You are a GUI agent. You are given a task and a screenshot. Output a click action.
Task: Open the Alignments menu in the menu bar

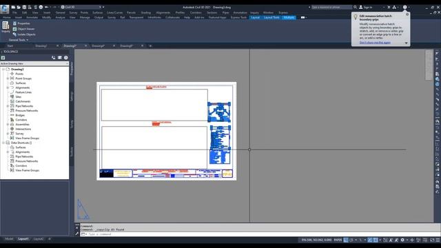click(x=163, y=12)
